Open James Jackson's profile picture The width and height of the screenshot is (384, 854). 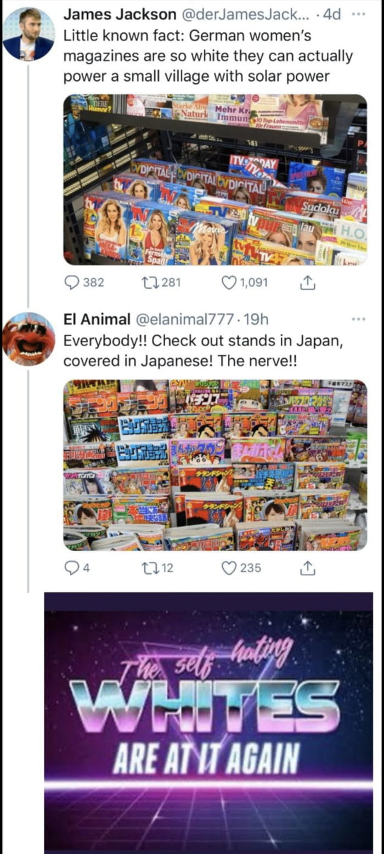click(29, 33)
